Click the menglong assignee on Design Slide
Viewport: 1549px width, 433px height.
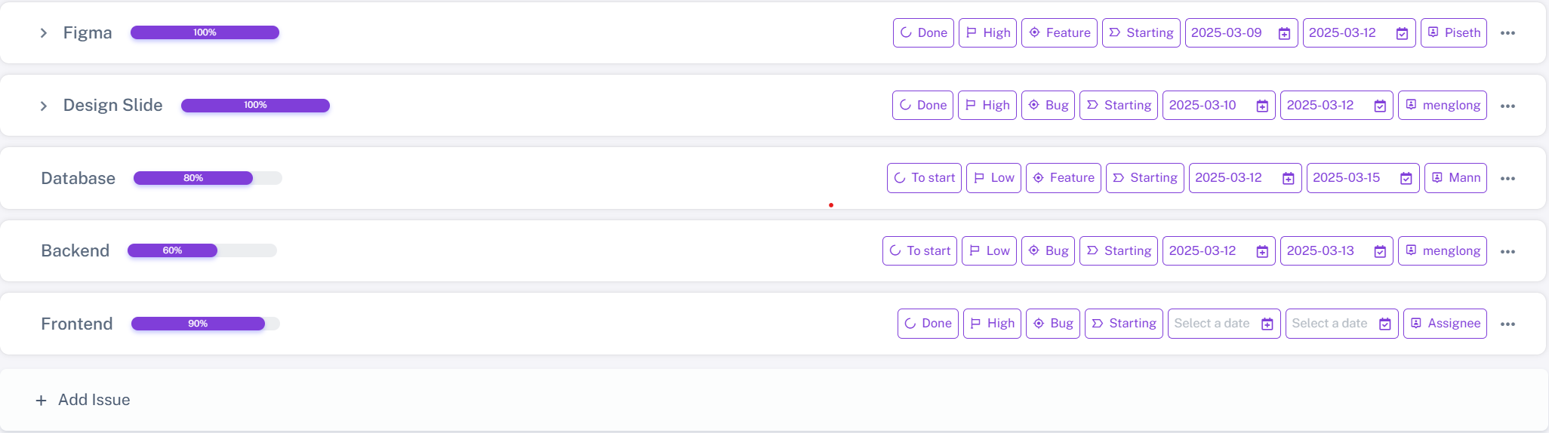pyautogui.click(x=1443, y=106)
